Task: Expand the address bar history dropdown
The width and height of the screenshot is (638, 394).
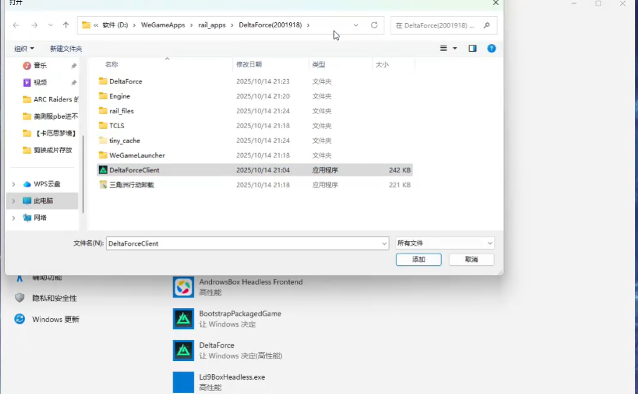Action: 356,26
